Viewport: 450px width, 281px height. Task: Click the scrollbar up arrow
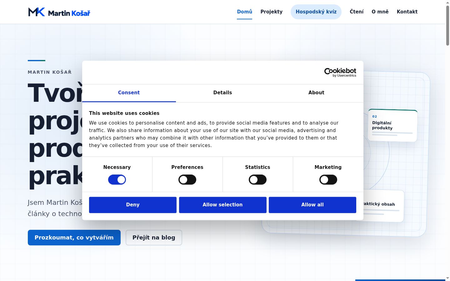[447, 2]
